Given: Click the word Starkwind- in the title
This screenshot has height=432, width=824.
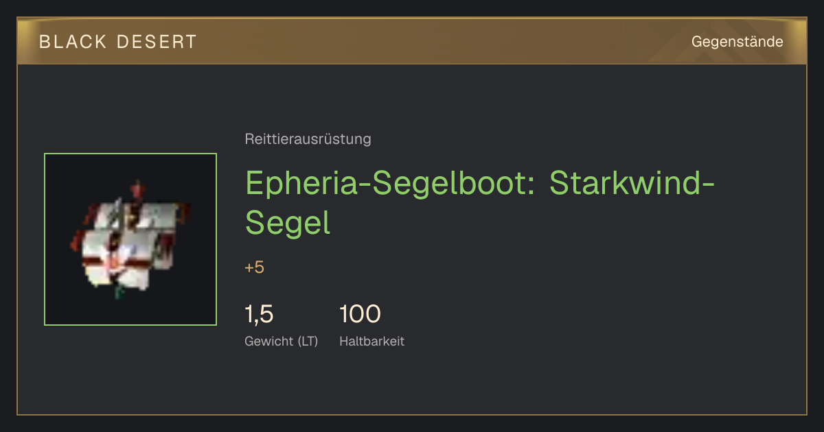Looking at the screenshot, I should click(632, 183).
